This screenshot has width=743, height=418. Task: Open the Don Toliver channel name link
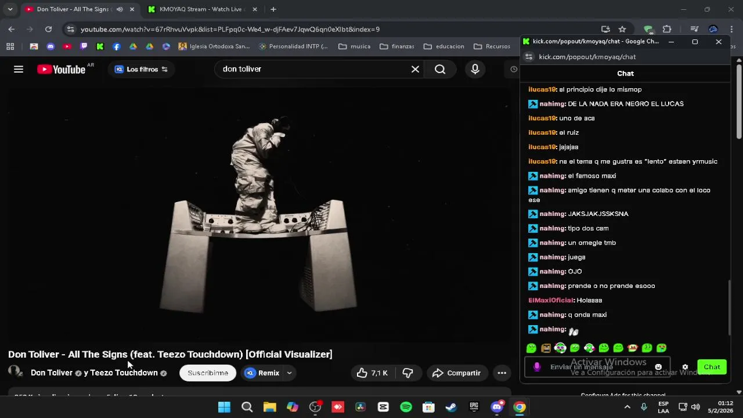(52, 373)
